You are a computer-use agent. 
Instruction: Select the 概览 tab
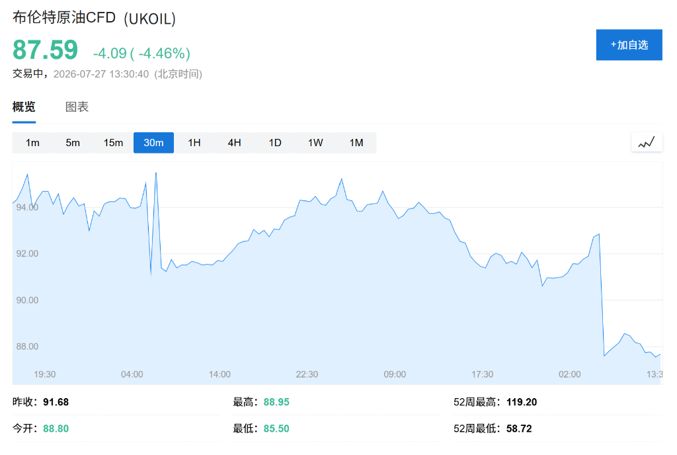(24, 106)
